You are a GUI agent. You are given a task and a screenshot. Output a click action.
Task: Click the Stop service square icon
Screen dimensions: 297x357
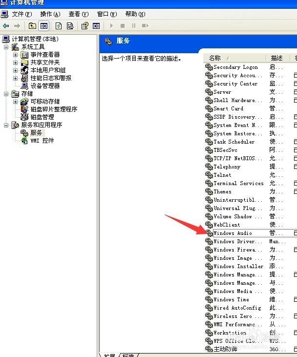tap(123, 26)
